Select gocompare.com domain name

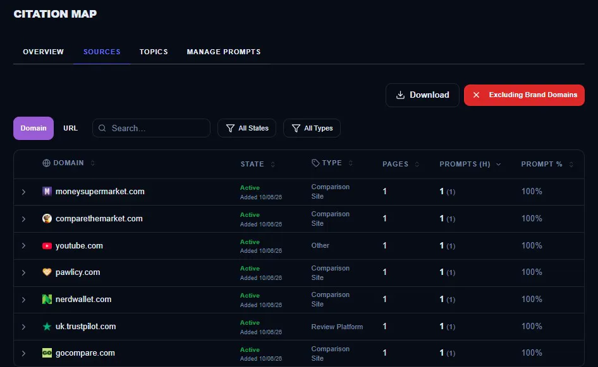pyautogui.click(x=85, y=353)
